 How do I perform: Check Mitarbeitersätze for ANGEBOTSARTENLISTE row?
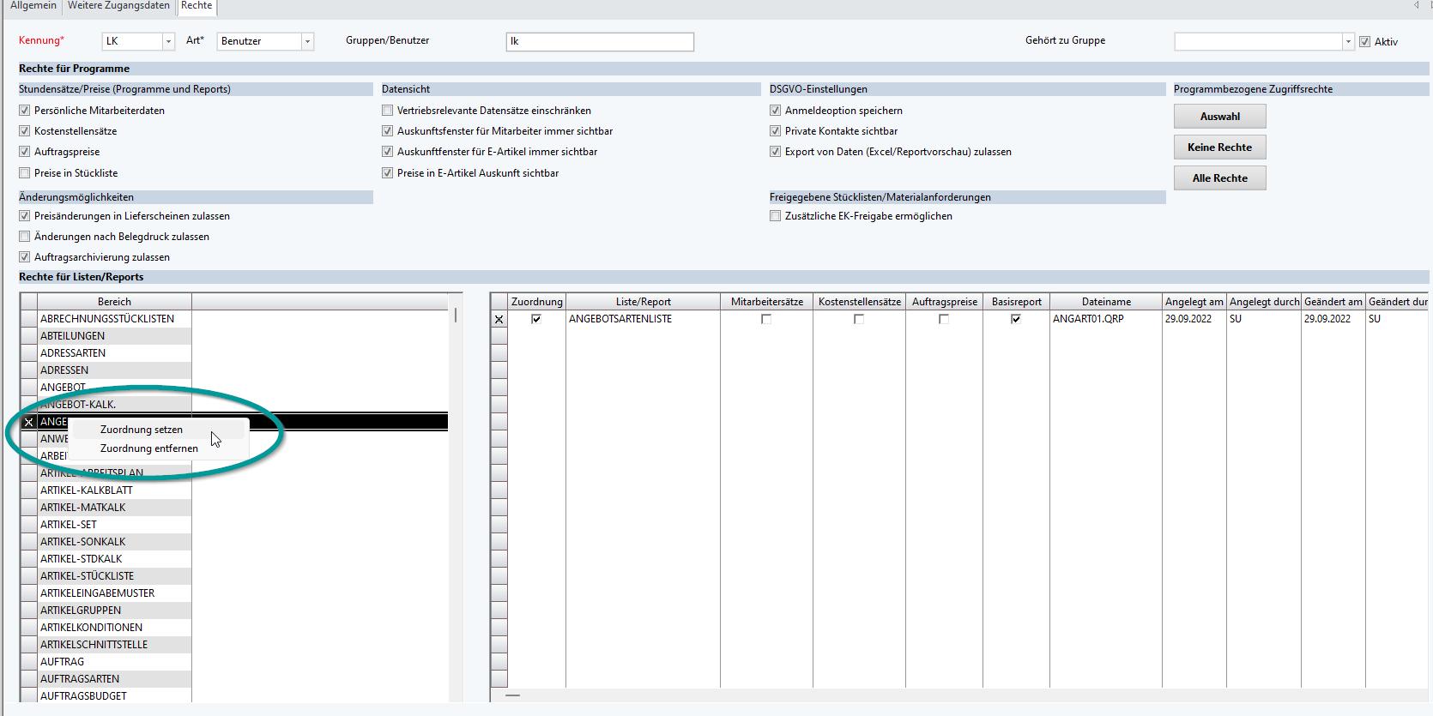766,319
